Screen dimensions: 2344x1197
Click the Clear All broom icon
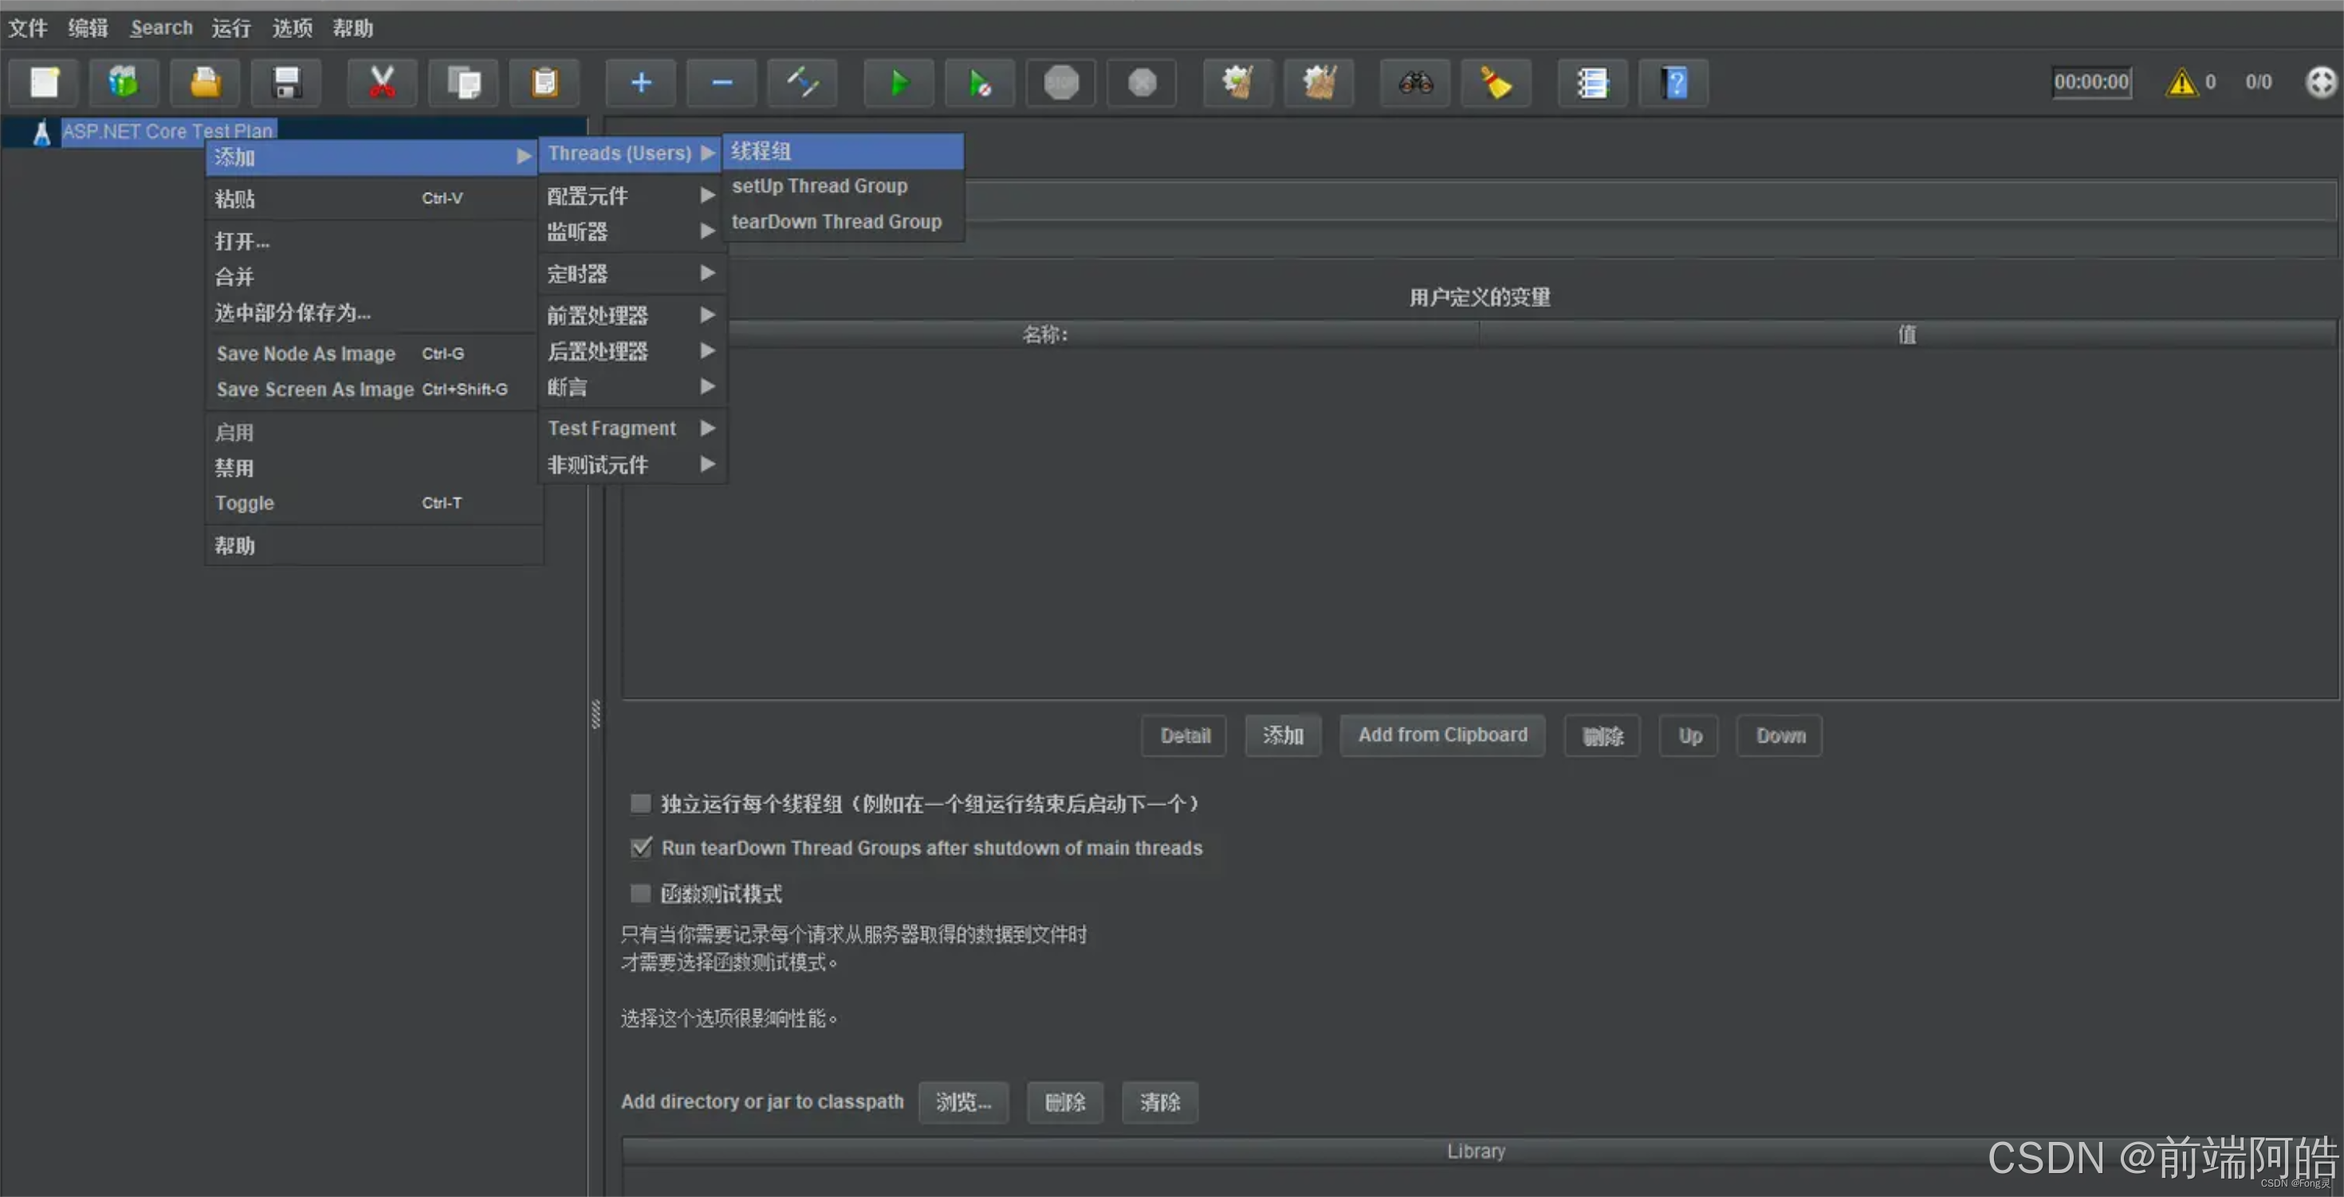(x=1319, y=83)
